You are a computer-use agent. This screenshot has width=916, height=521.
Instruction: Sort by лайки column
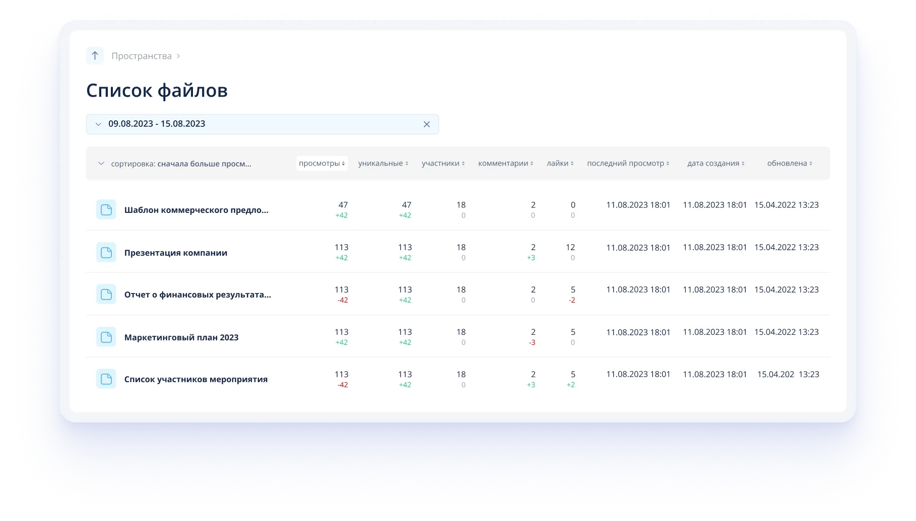pos(560,164)
